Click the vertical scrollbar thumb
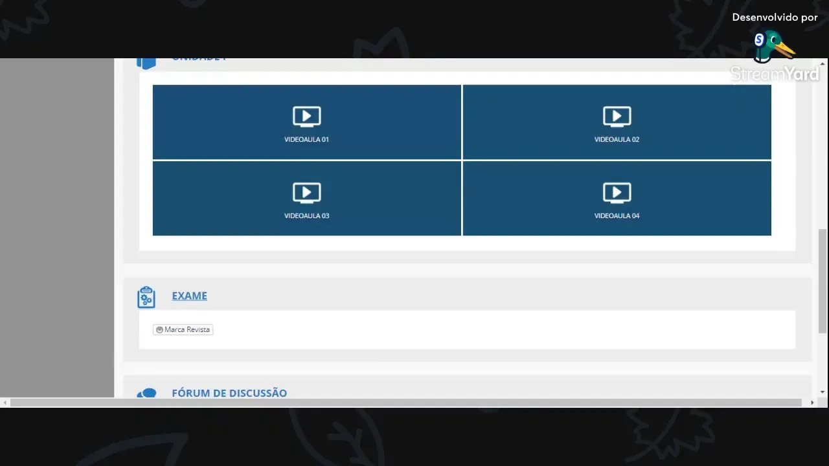The width and height of the screenshot is (829, 466). (x=823, y=282)
